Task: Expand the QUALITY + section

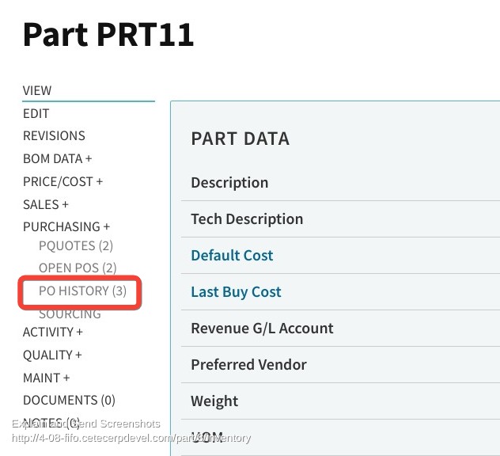Action: 52,355
